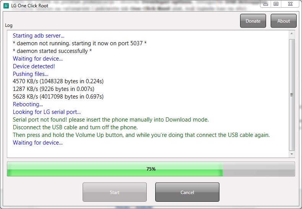The width and height of the screenshot is (302, 209).
Task: Maximize the LG One Click Root window
Action: coord(276,4)
